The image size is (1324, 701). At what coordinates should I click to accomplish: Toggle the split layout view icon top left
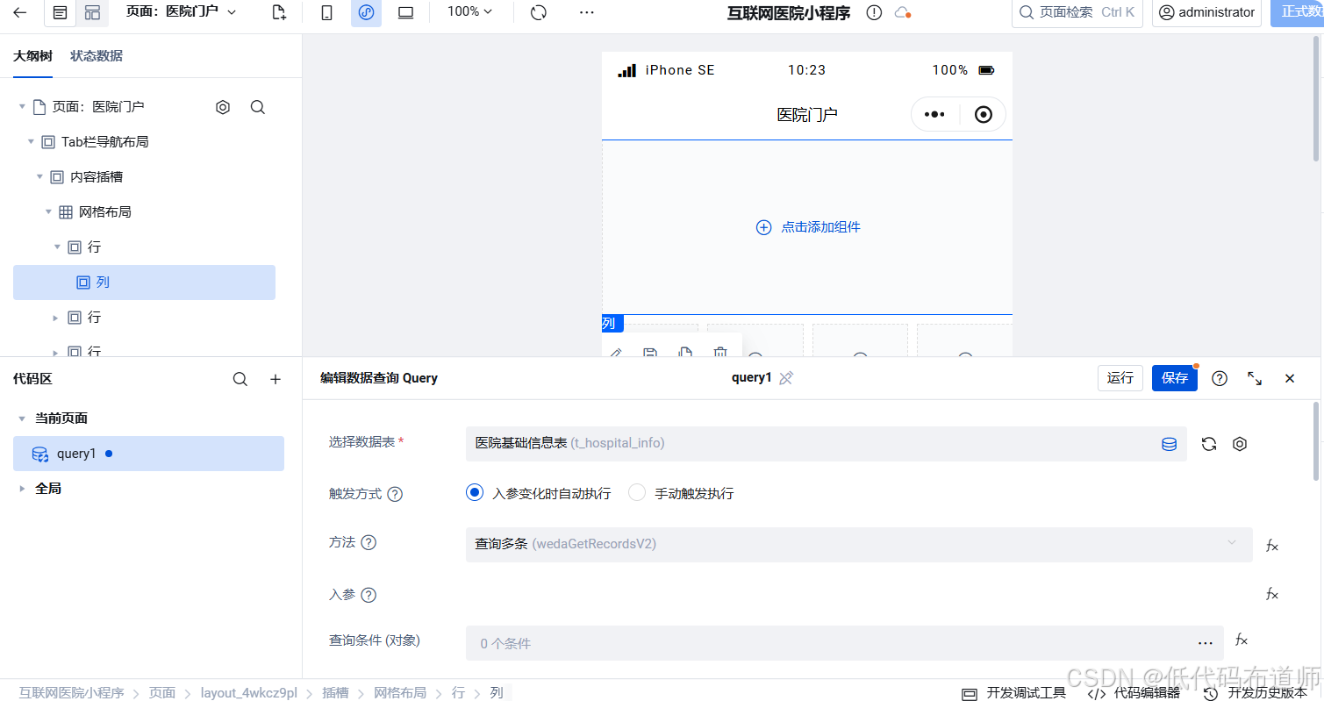(x=93, y=13)
